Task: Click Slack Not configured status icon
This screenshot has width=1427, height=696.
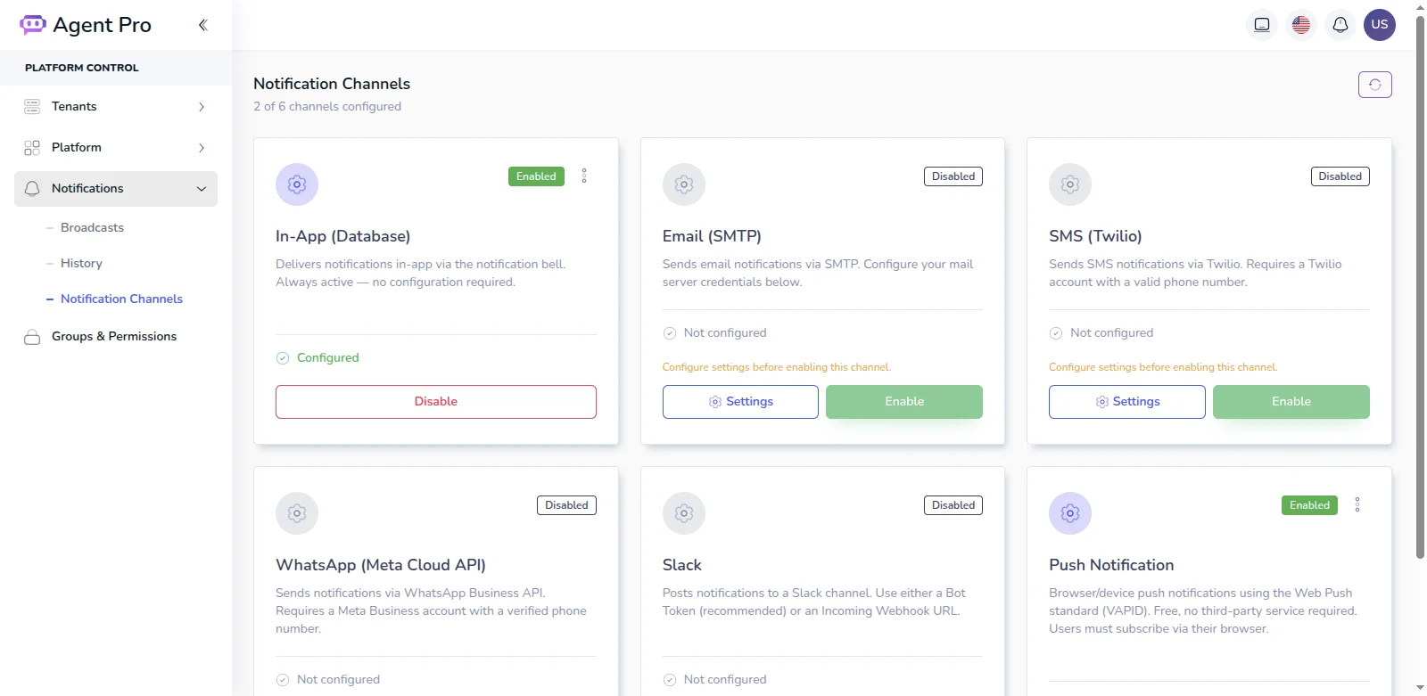Action: 670,680
